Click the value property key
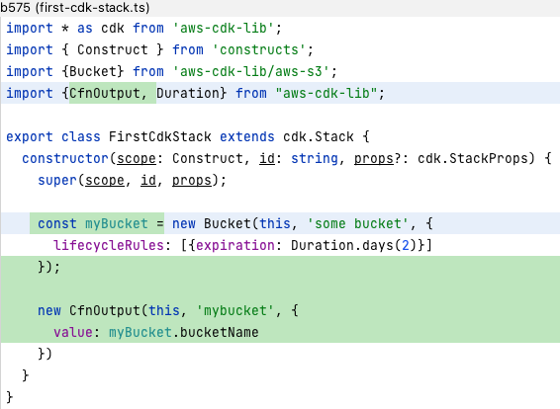The image size is (560, 409). tap(73, 332)
